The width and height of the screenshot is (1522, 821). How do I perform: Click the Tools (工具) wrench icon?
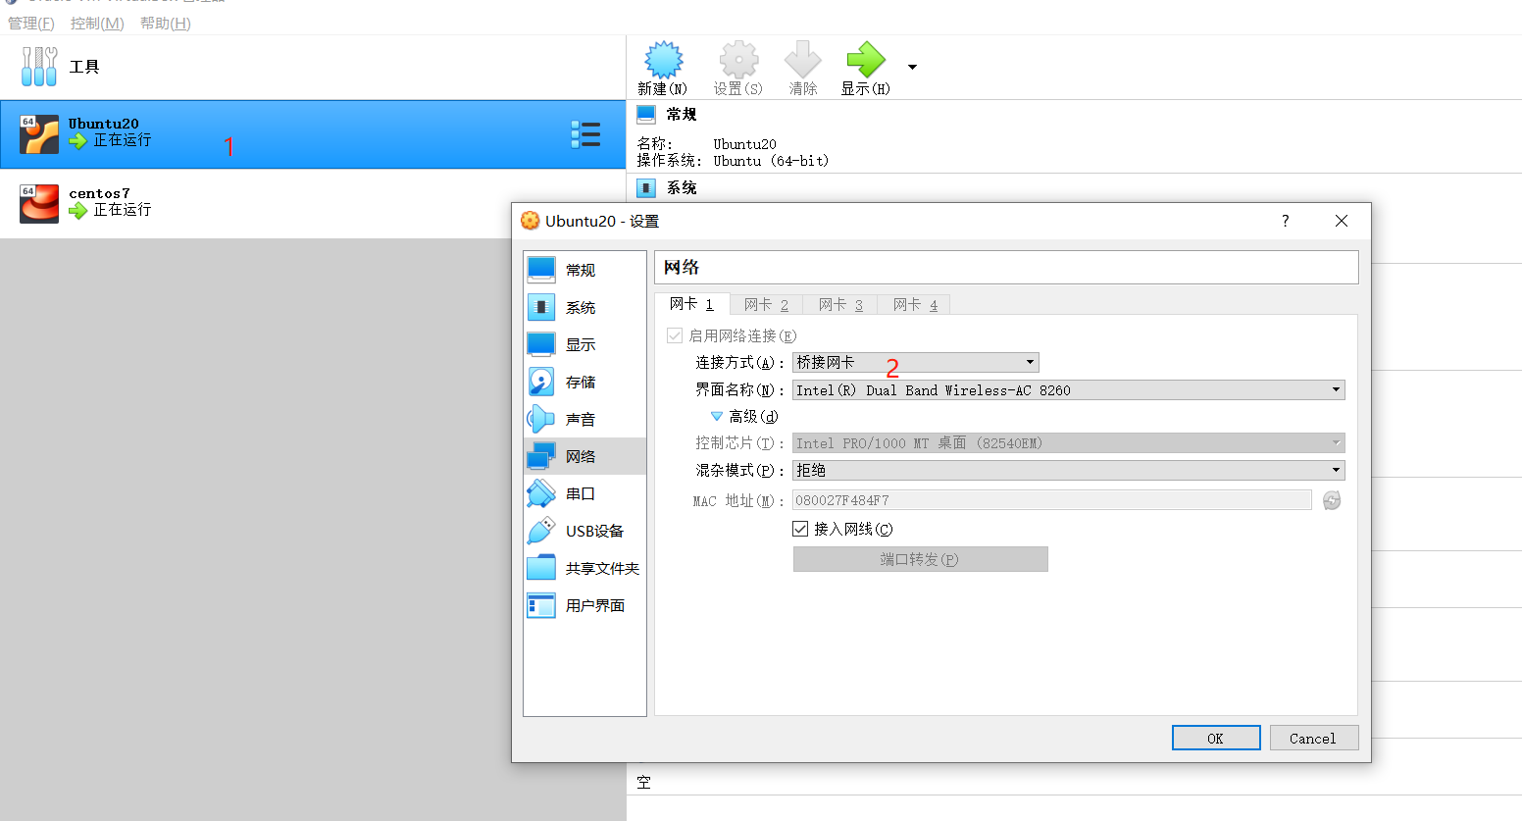point(39,67)
